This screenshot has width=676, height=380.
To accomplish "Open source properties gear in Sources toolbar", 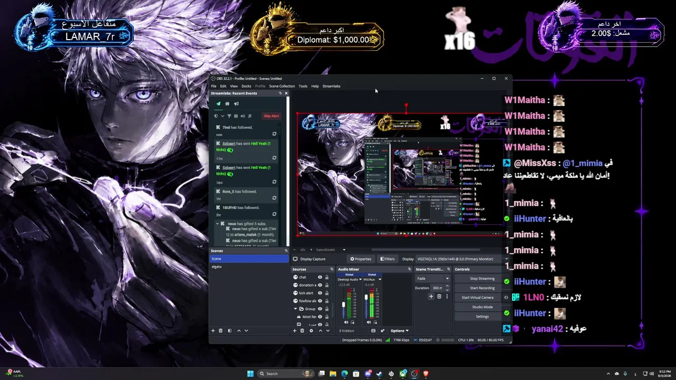I will click(311, 331).
